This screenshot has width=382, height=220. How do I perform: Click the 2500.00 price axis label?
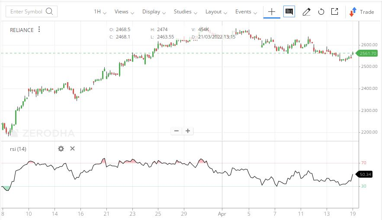tap(369, 67)
